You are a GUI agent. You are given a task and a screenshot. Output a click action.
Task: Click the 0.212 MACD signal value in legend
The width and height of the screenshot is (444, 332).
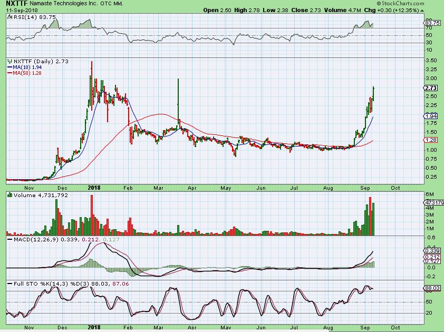click(90, 239)
